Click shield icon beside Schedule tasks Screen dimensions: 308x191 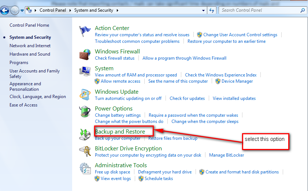tap(141, 179)
